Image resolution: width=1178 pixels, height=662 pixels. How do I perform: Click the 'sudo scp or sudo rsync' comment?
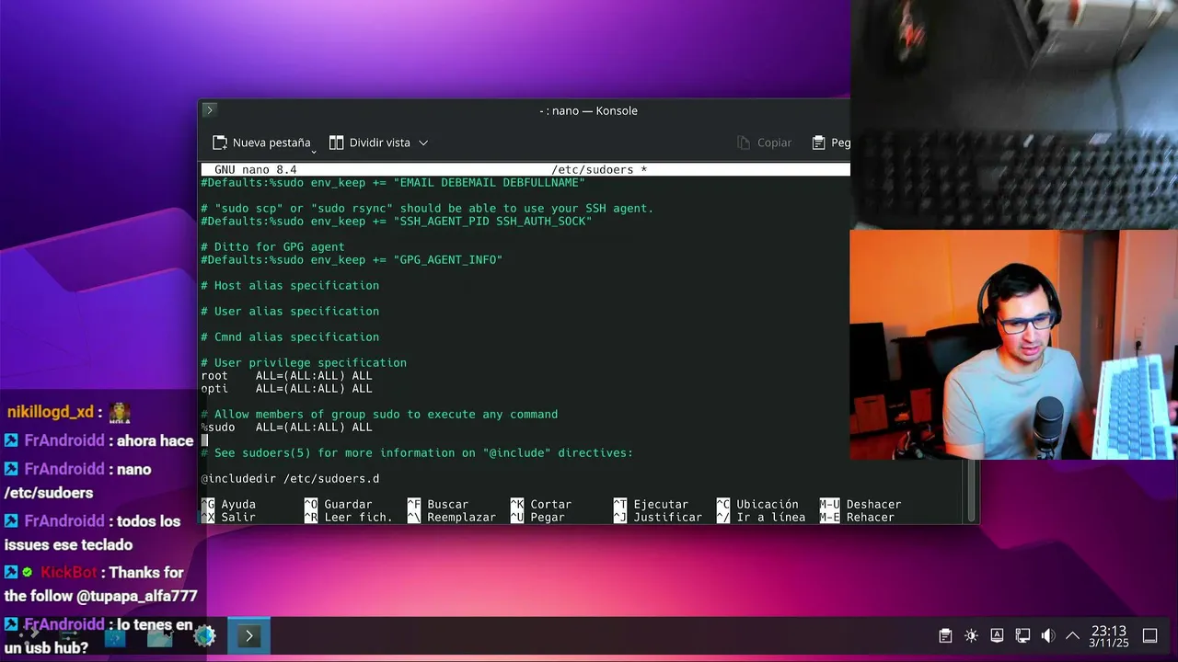(x=427, y=209)
